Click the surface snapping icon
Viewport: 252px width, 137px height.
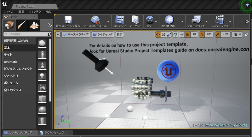coord(182,34)
